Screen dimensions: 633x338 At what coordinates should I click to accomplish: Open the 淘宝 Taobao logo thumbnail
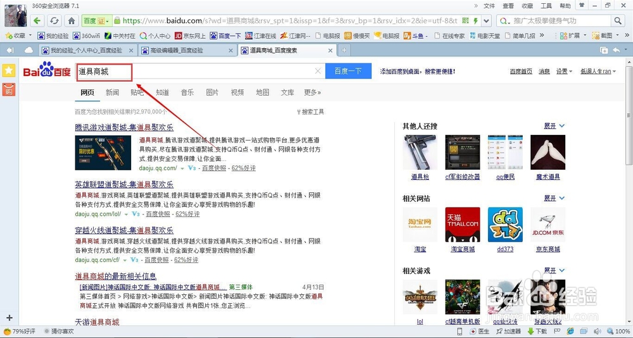[x=420, y=225]
